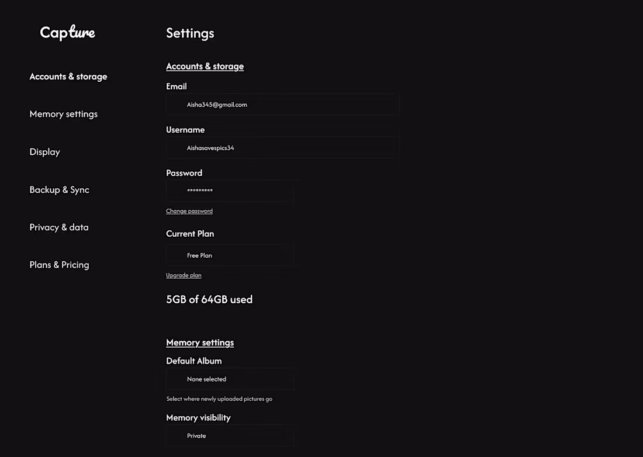Viewport: 643px width, 457px height.
Task: Click the Settings page title
Action: click(190, 33)
